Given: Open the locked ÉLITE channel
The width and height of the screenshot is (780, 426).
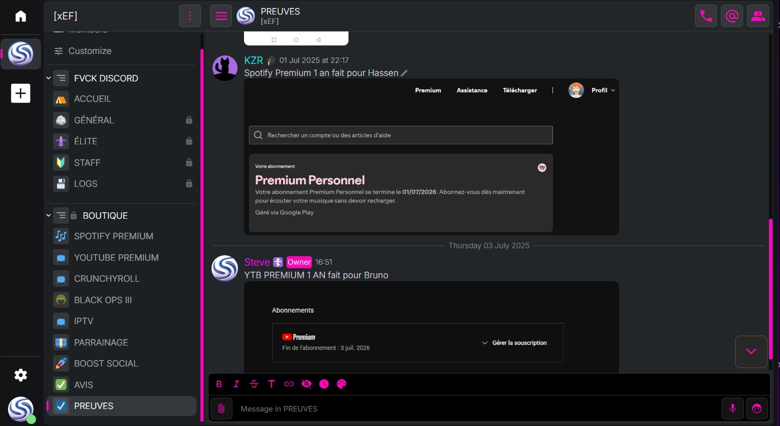Looking at the screenshot, I should pos(121,141).
